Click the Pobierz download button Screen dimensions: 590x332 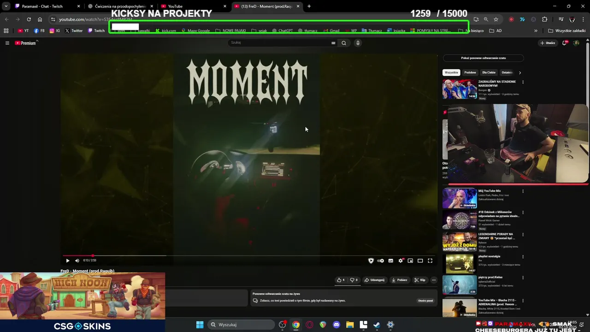pyautogui.click(x=399, y=280)
